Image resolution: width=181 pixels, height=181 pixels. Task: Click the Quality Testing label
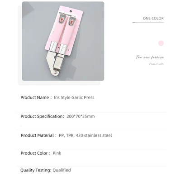[x=36, y=170]
